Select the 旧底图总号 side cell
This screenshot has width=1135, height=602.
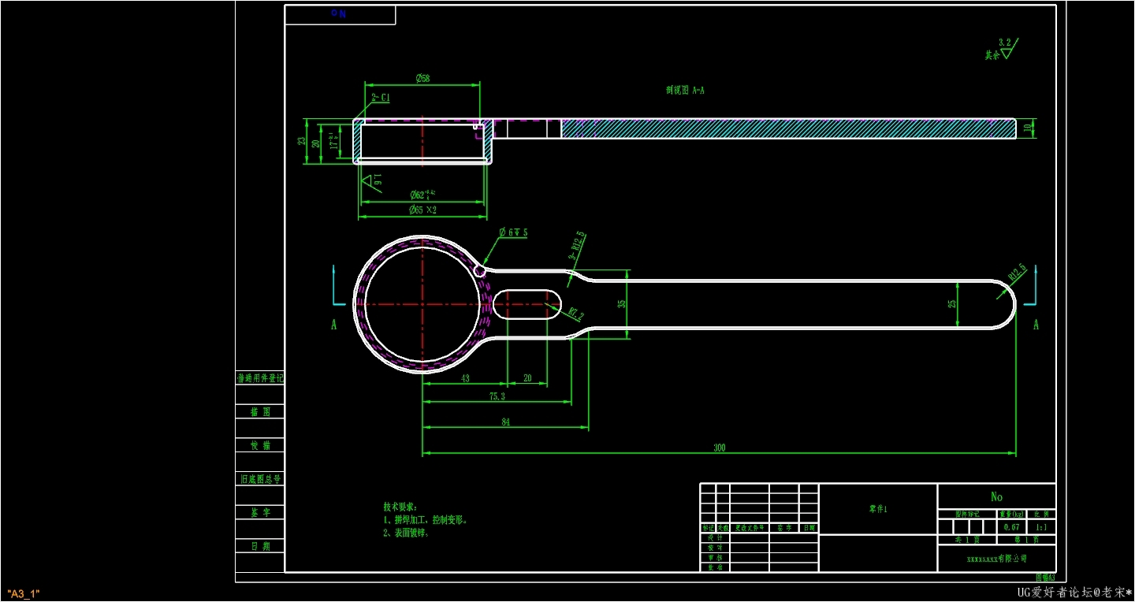(x=260, y=478)
